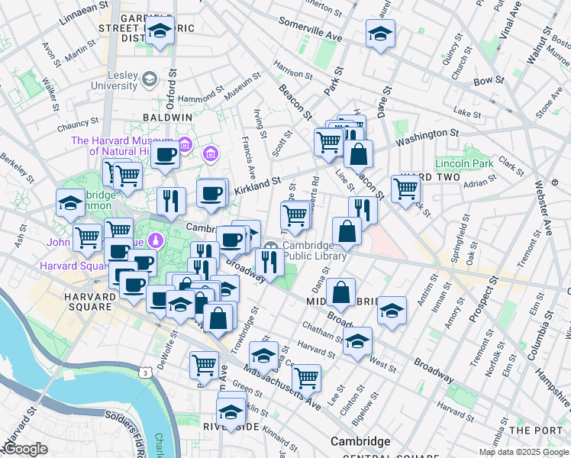The width and height of the screenshot is (571, 458).
Task: Select the Lesley University place icon
Action: [x=150, y=79]
